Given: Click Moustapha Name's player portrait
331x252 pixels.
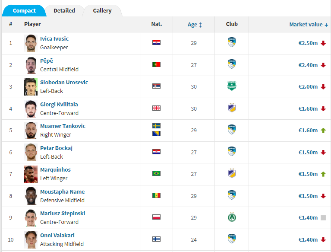Looking at the screenshot, I should pyautogui.click(x=31, y=196).
